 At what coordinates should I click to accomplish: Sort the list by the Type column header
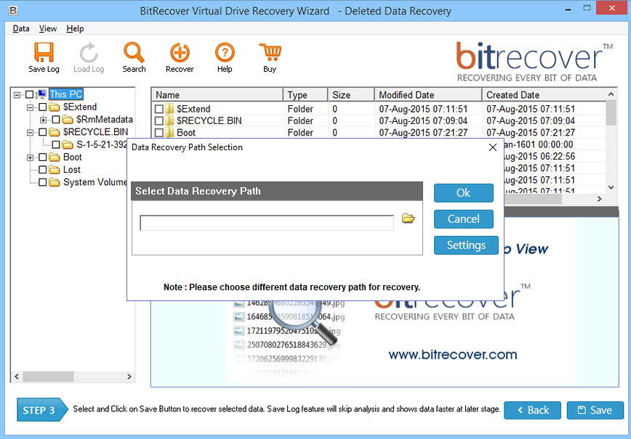[x=305, y=95]
